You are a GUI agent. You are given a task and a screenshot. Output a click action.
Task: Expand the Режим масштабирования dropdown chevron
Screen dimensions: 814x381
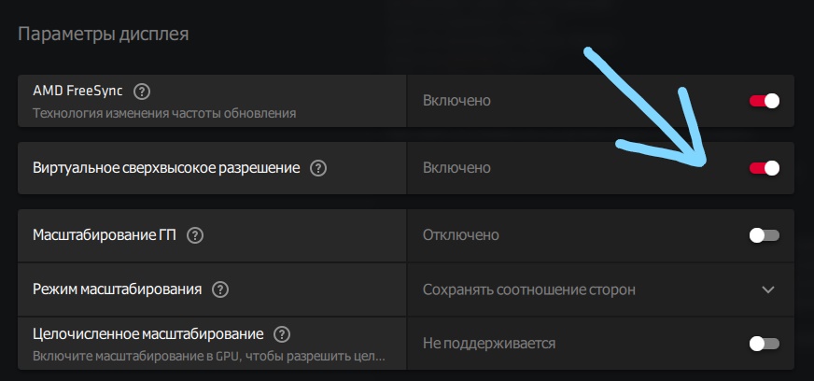(x=768, y=289)
